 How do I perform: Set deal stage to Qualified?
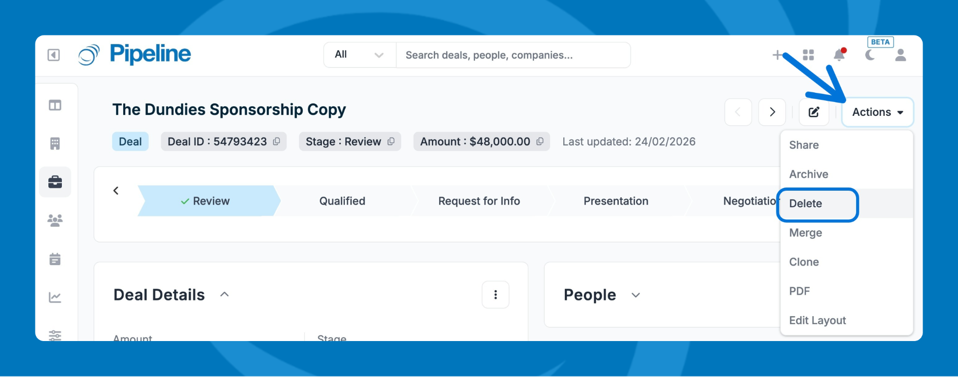[342, 201]
